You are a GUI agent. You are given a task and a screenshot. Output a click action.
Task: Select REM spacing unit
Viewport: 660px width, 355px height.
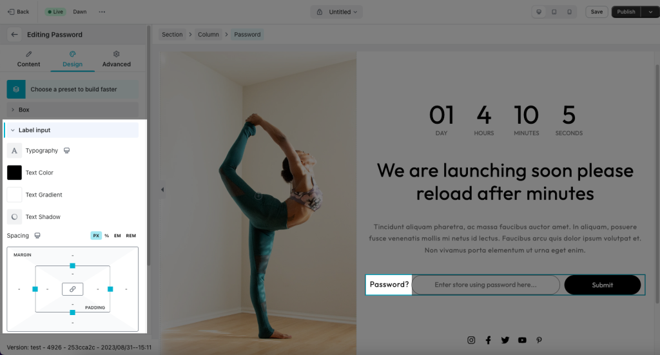pyautogui.click(x=131, y=236)
